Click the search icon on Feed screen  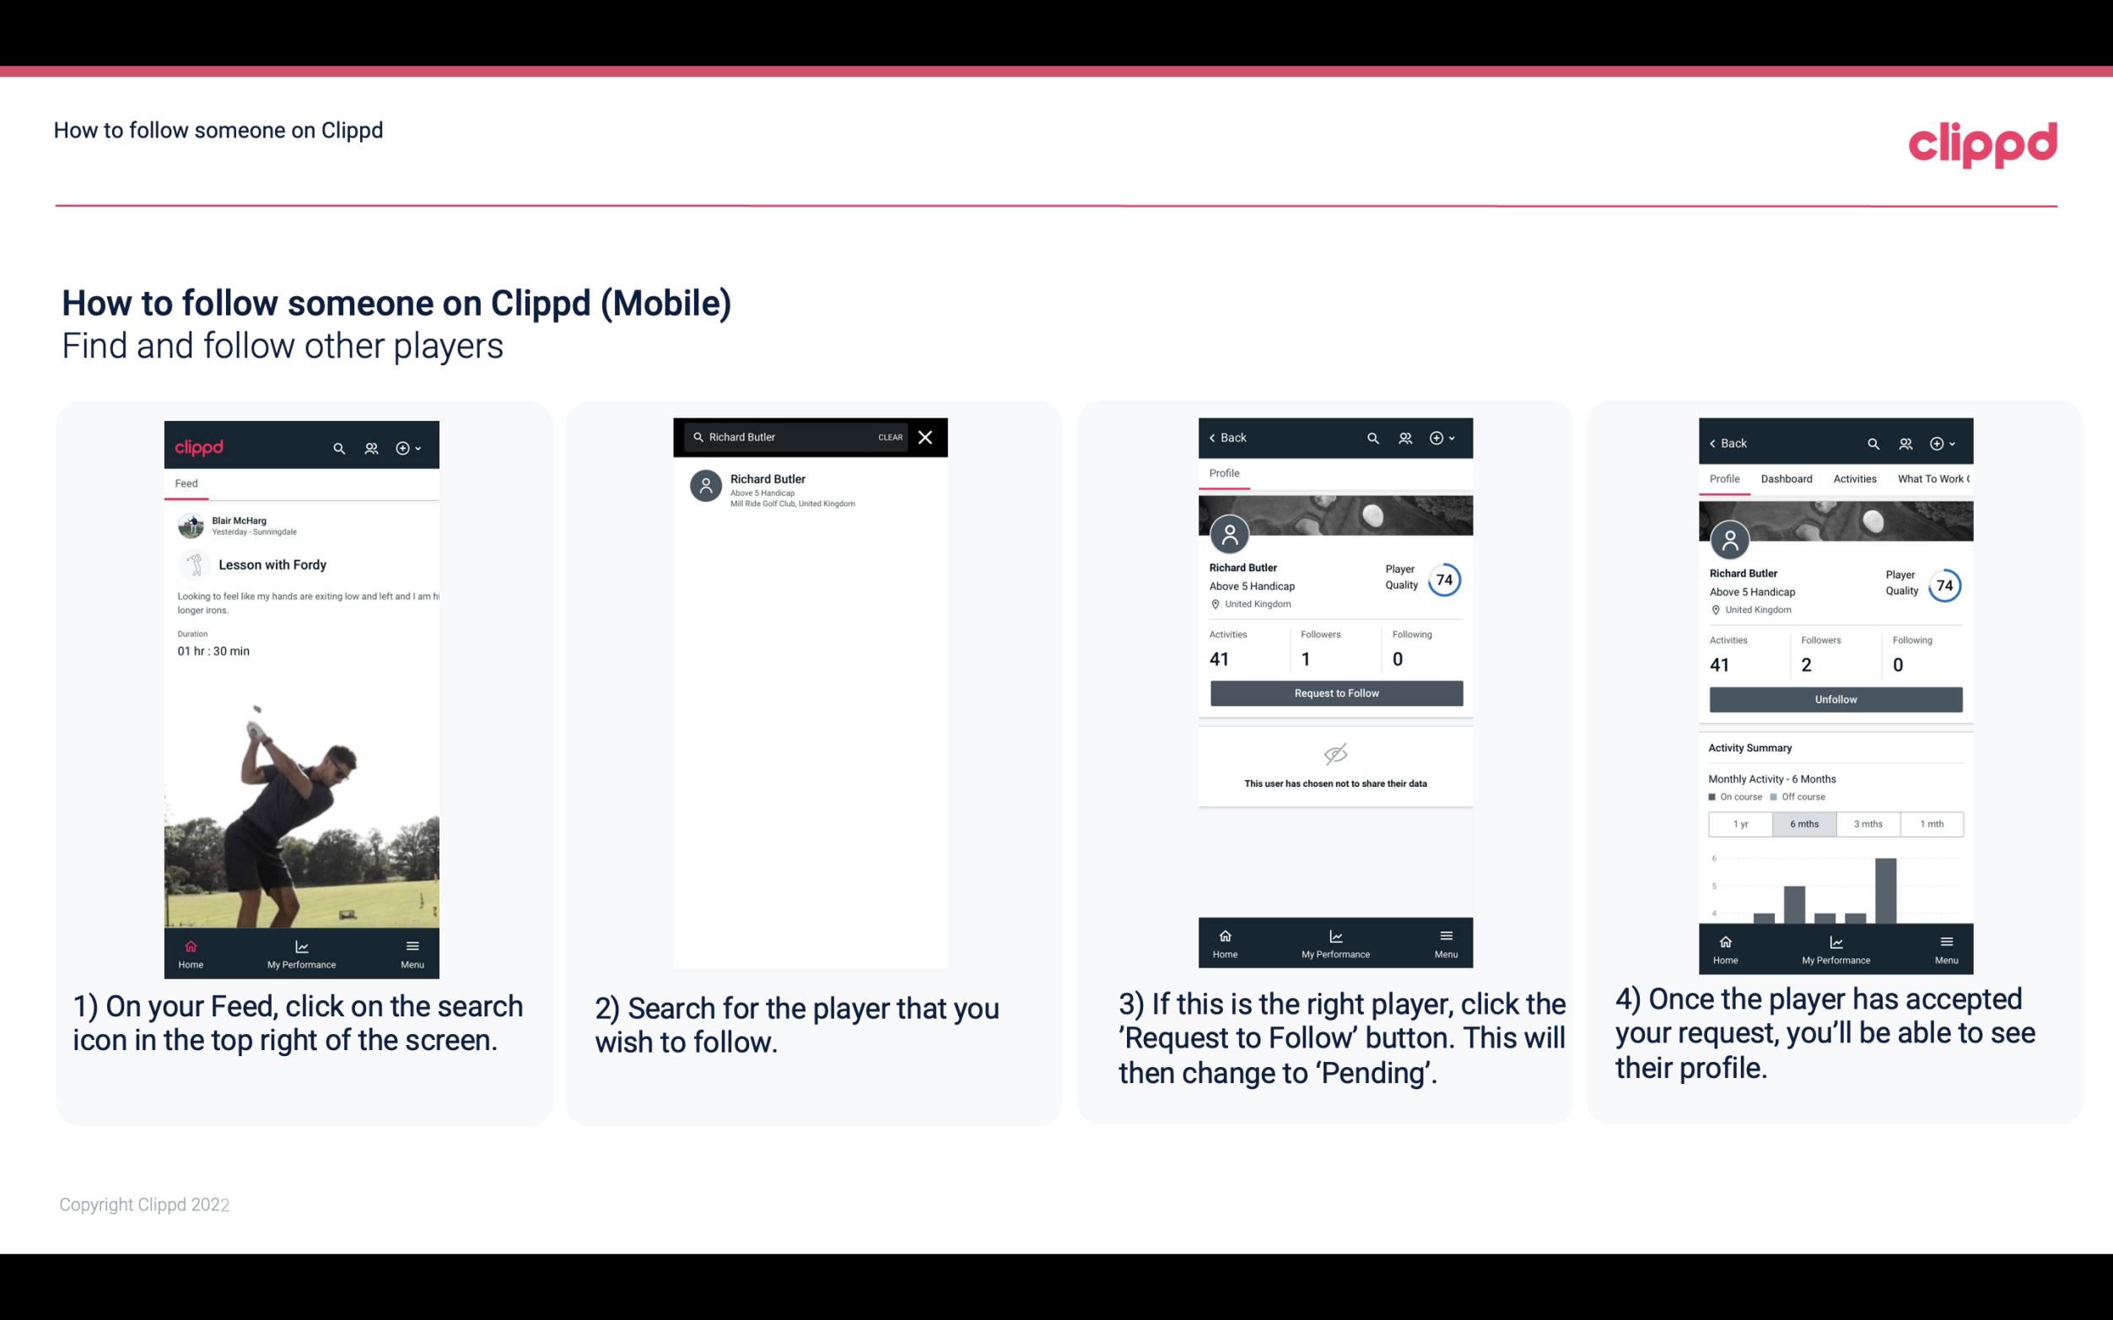pos(337,447)
